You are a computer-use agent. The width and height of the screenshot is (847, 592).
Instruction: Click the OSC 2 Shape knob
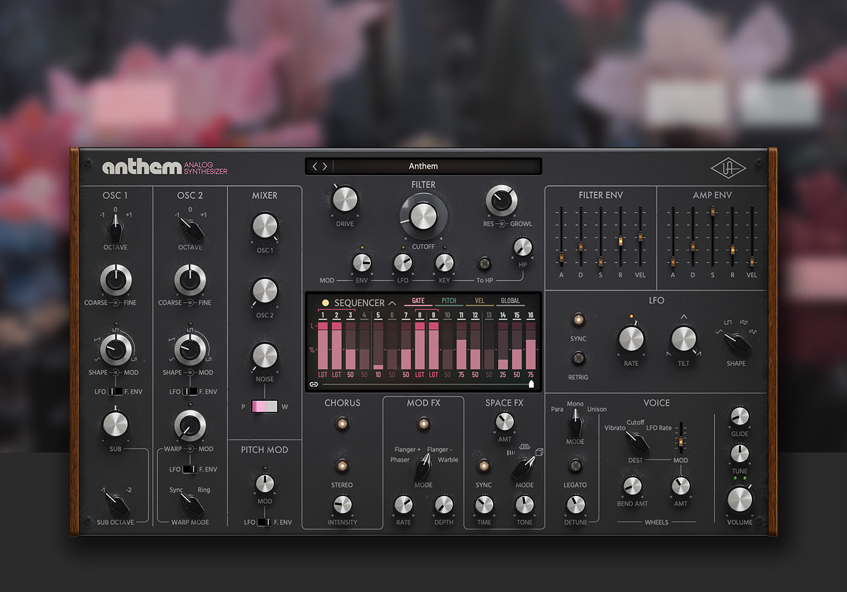pos(190,349)
